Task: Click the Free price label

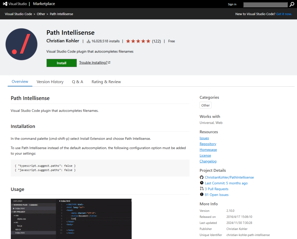Action: (x=171, y=41)
